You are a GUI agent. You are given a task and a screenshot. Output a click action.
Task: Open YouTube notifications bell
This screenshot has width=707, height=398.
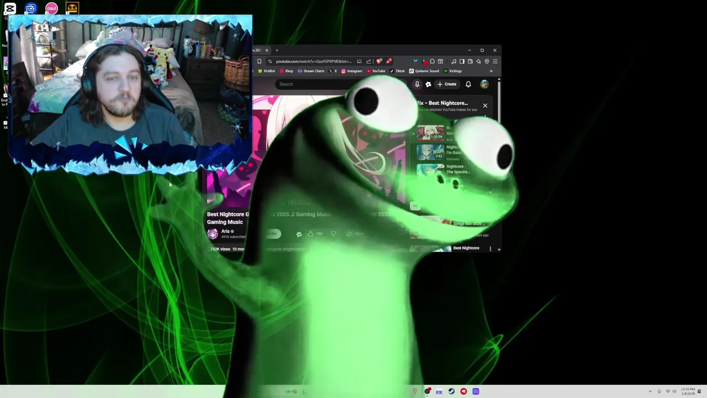(x=468, y=84)
